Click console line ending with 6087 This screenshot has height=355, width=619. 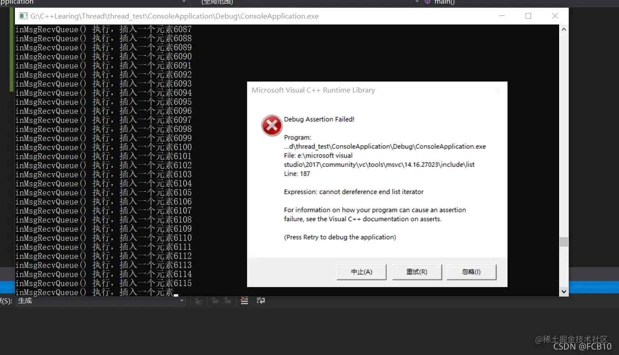[103, 29]
